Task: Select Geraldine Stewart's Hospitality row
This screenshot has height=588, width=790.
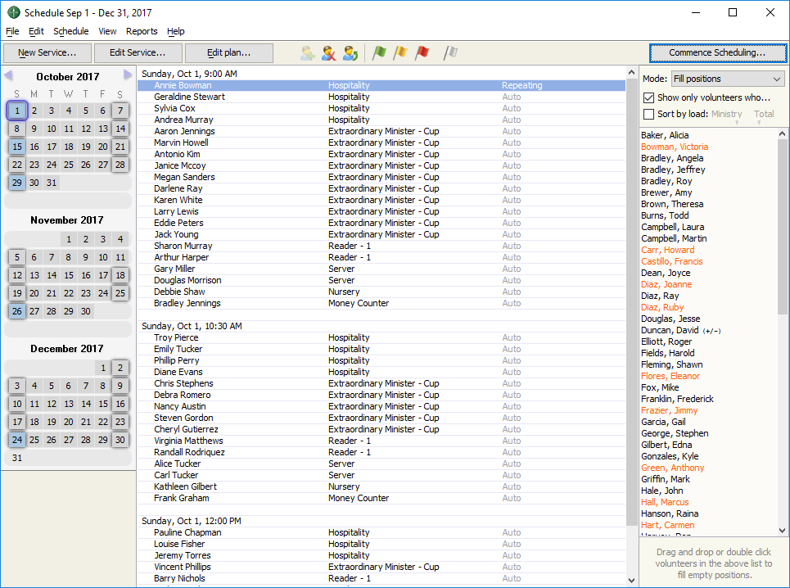Action: coord(327,97)
